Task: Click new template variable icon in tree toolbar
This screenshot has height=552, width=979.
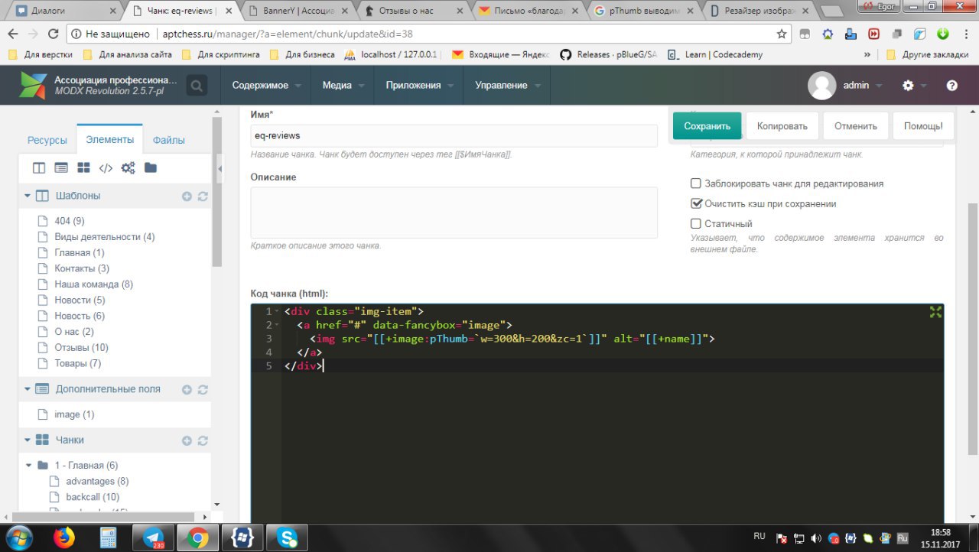Action: [x=61, y=168]
